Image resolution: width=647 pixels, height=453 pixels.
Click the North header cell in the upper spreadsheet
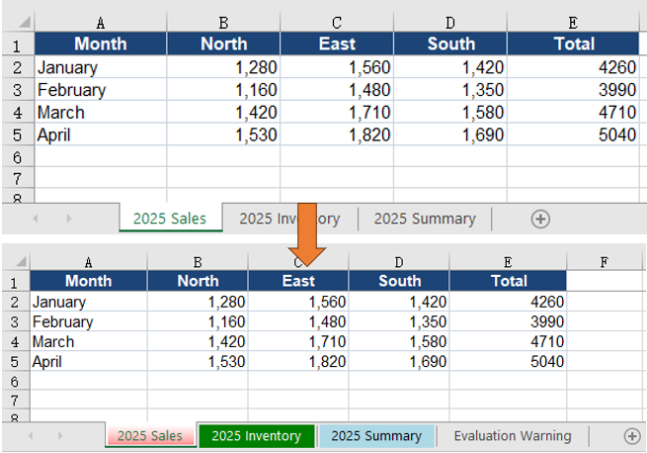223,44
